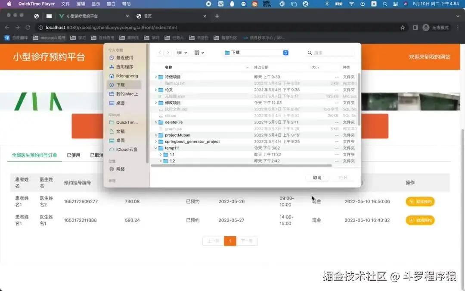Expand the springboot_generator_project folder
The height and width of the screenshot is (291, 465).
pyautogui.click(x=156, y=142)
